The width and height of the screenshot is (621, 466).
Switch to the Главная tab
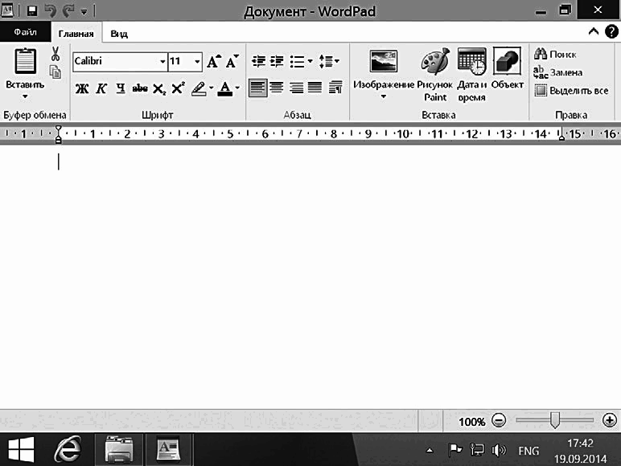[x=76, y=34]
